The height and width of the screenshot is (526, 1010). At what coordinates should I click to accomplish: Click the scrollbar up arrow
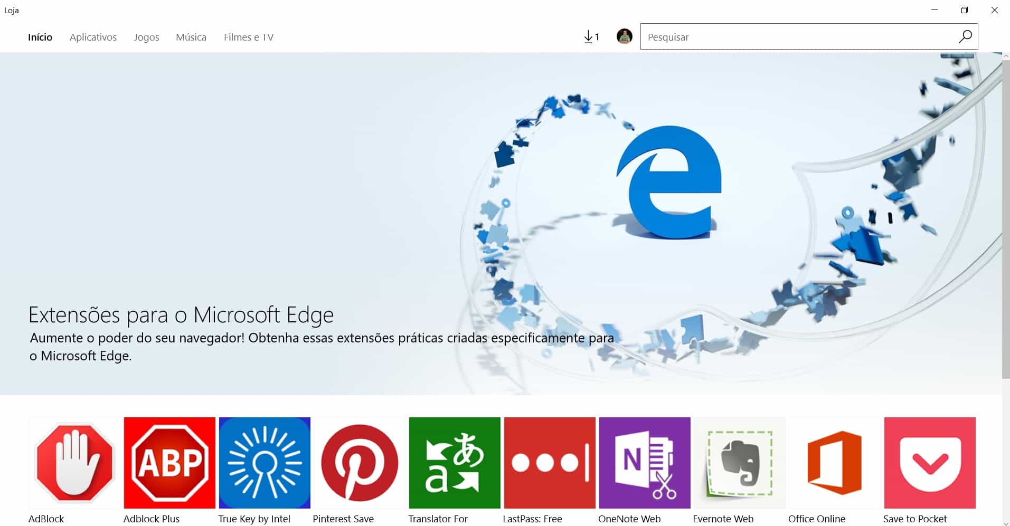pyautogui.click(x=1006, y=55)
